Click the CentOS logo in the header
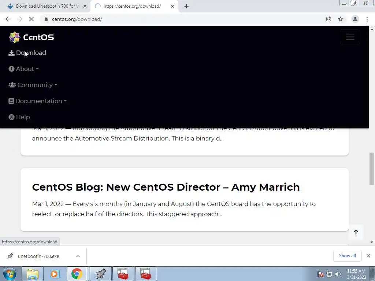The width and height of the screenshot is (375, 281). 31,37
